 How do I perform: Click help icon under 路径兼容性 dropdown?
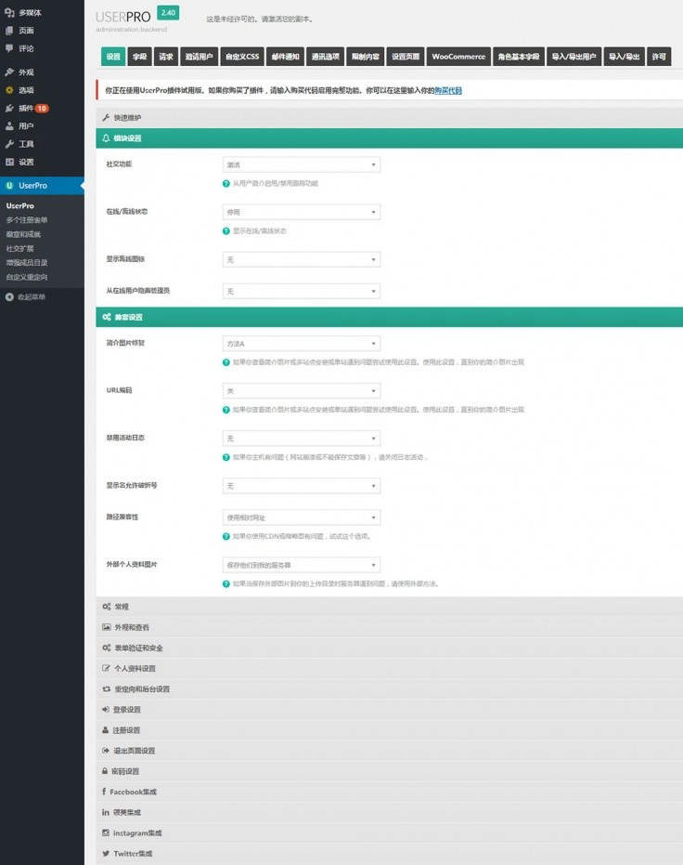pyautogui.click(x=226, y=536)
